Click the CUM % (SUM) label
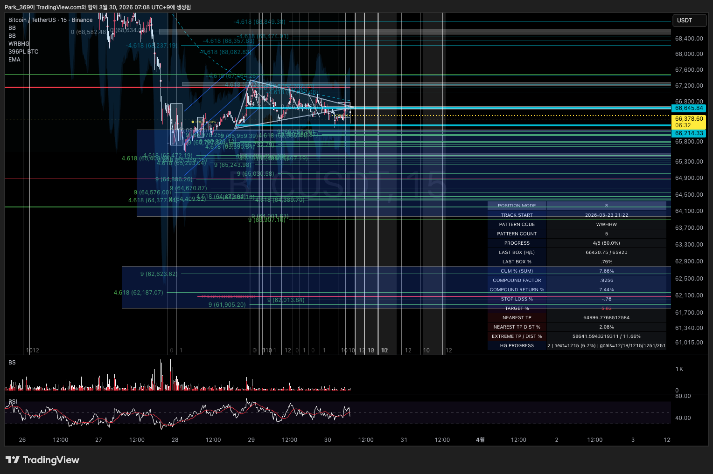The width and height of the screenshot is (713, 474). pyautogui.click(x=517, y=271)
